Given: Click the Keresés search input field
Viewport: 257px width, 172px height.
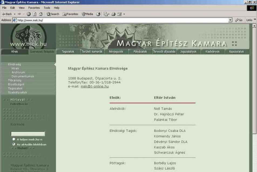Looking at the screenshot, I should pyautogui.click(x=28, y=134).
